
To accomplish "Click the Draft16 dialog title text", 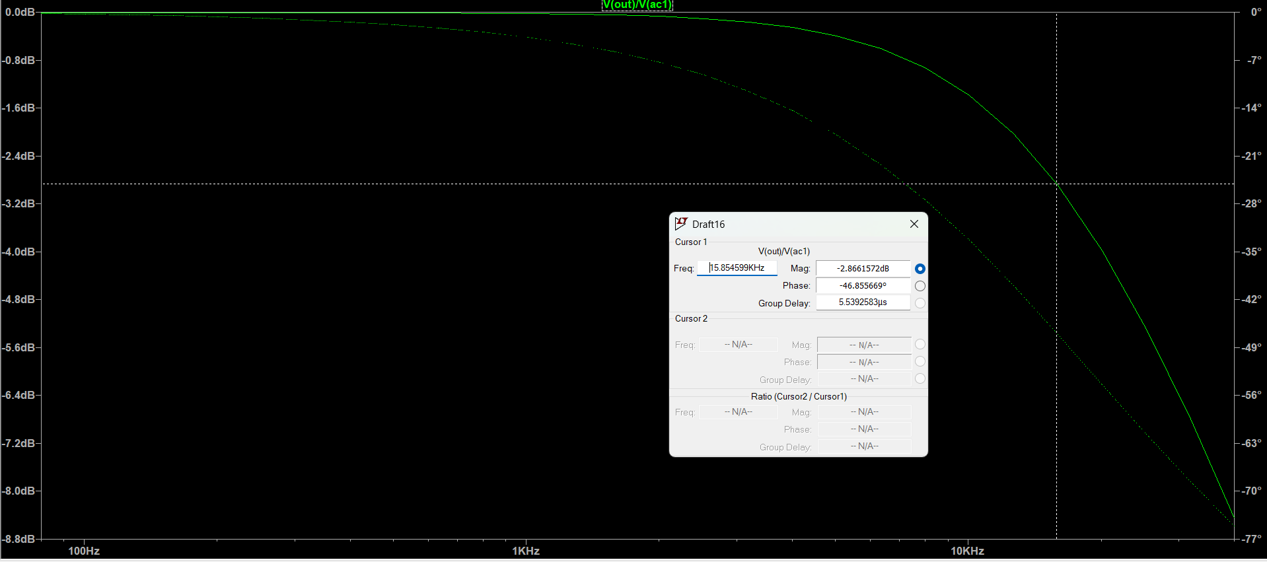I will (708, 225).
